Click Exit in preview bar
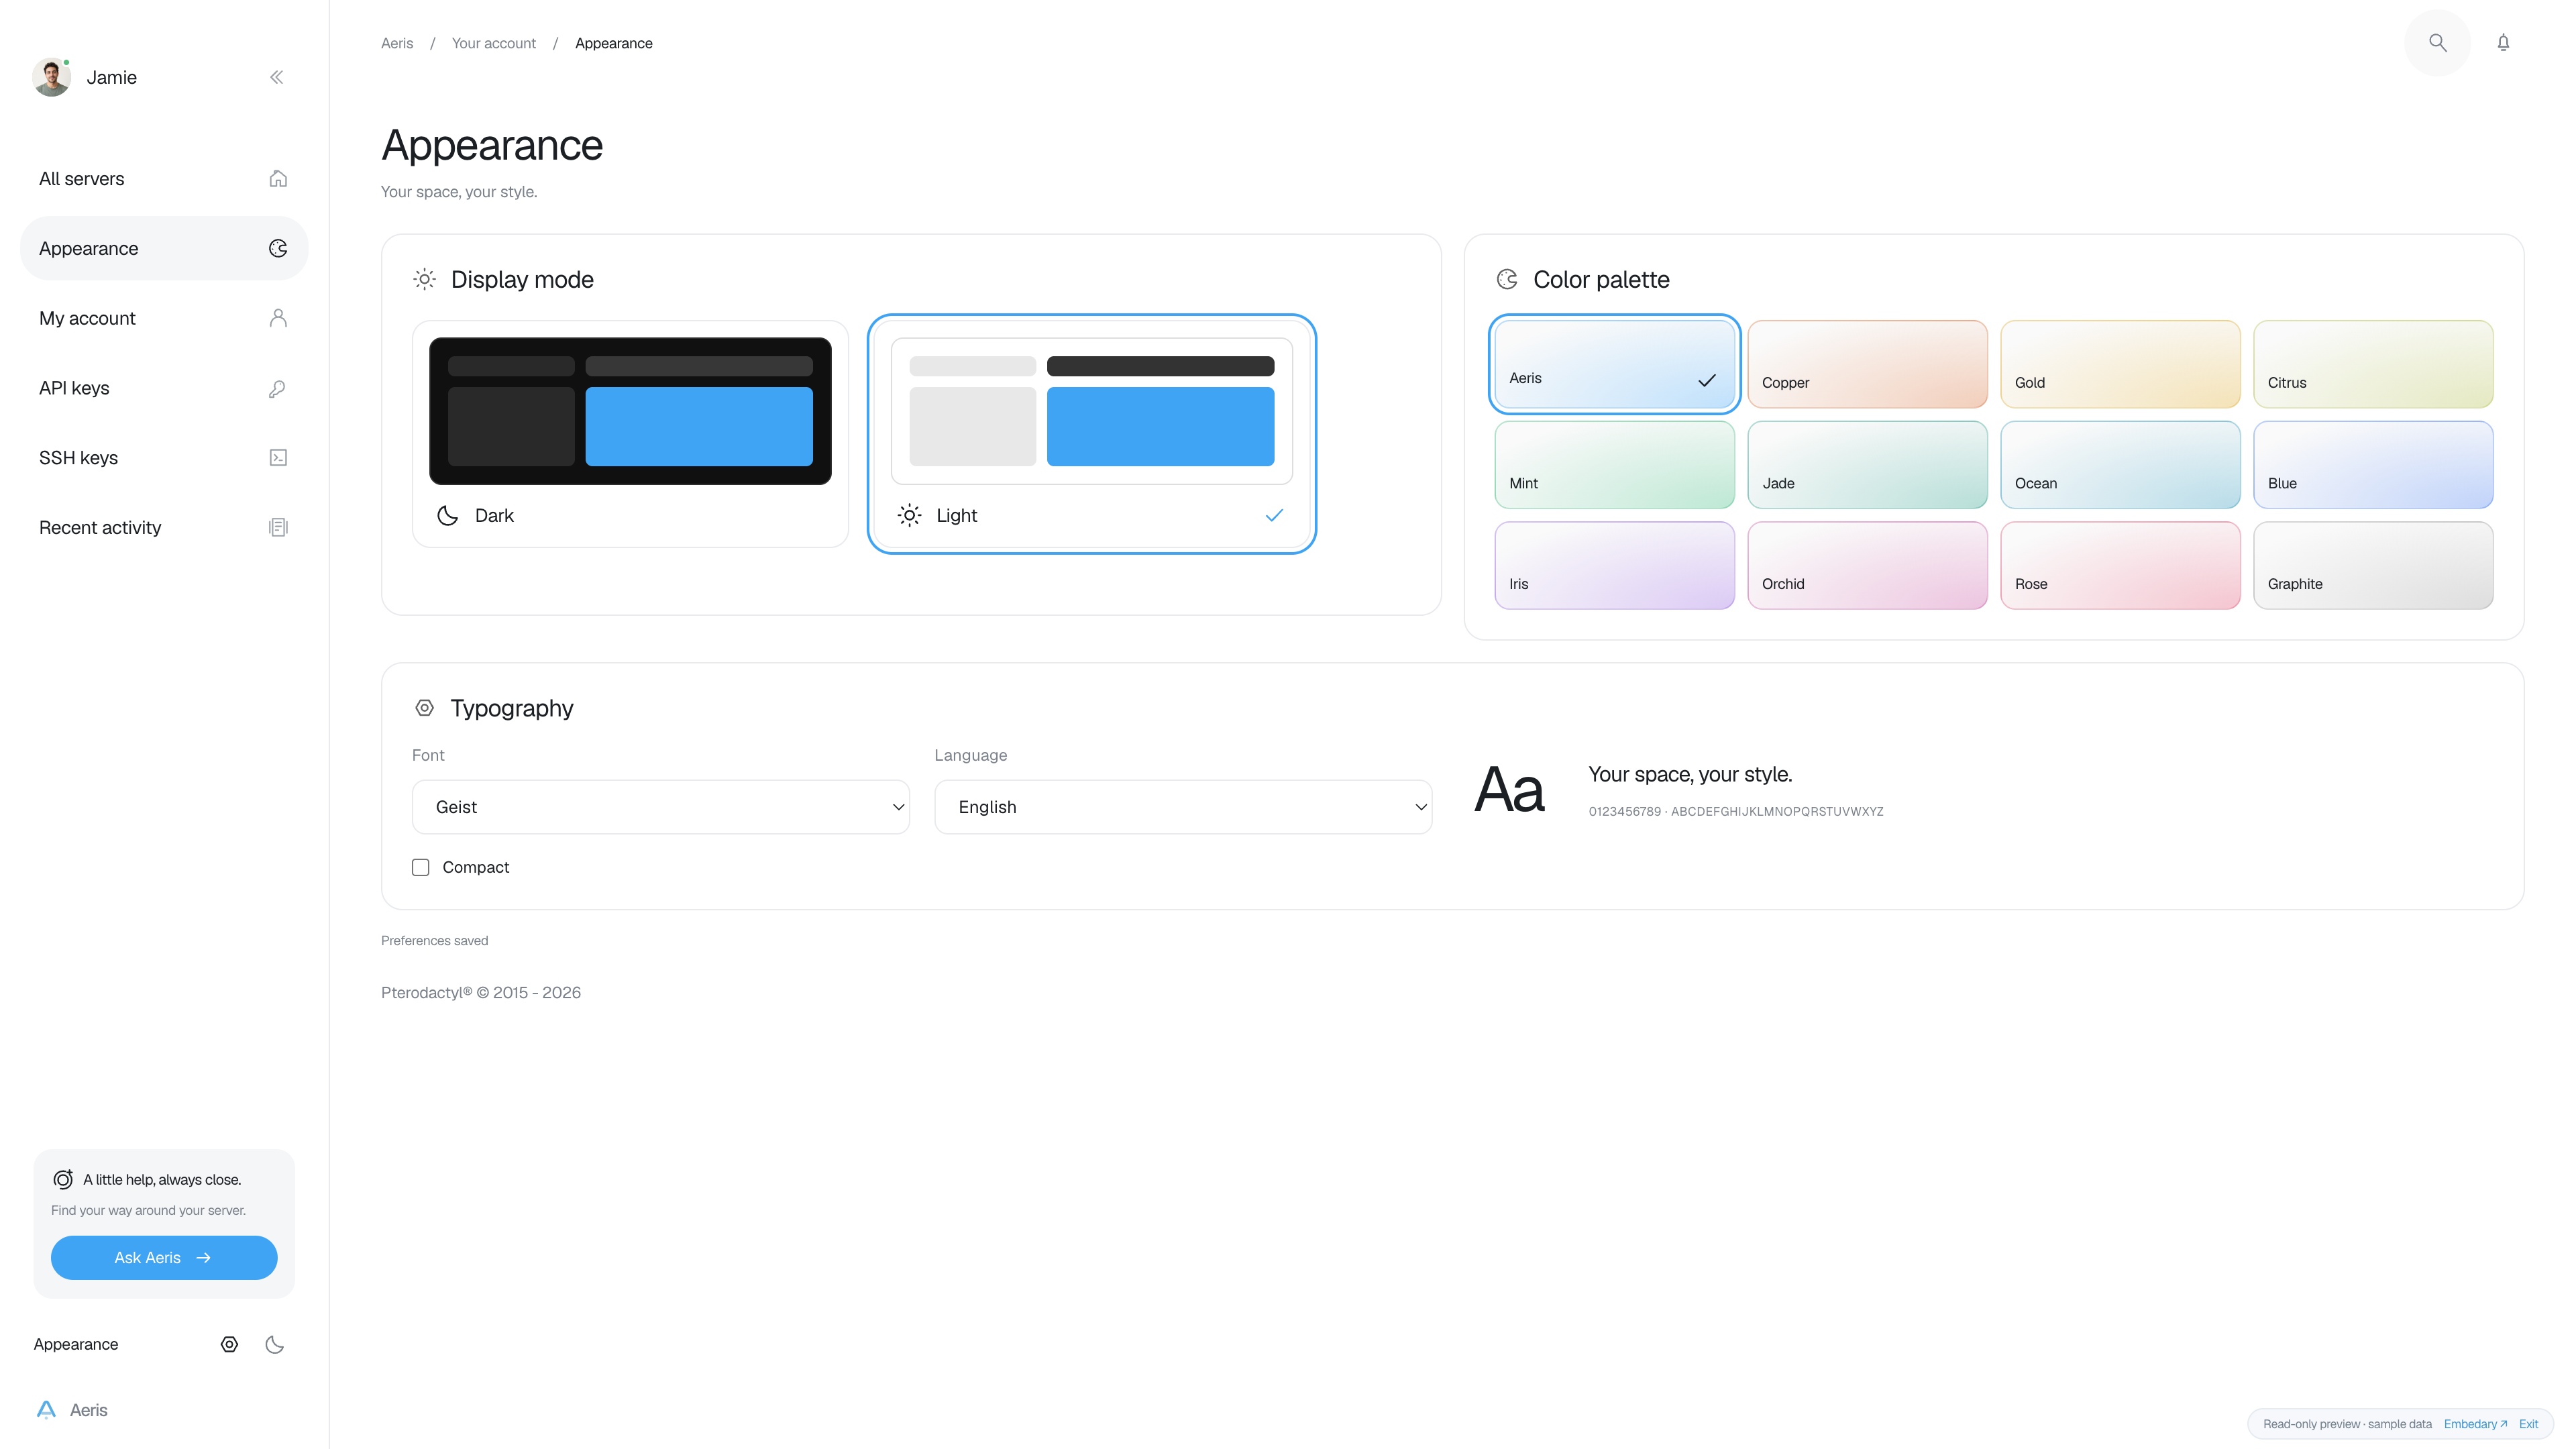This screenshot has width=2576, height=1449. [x=2528, y=1424]
